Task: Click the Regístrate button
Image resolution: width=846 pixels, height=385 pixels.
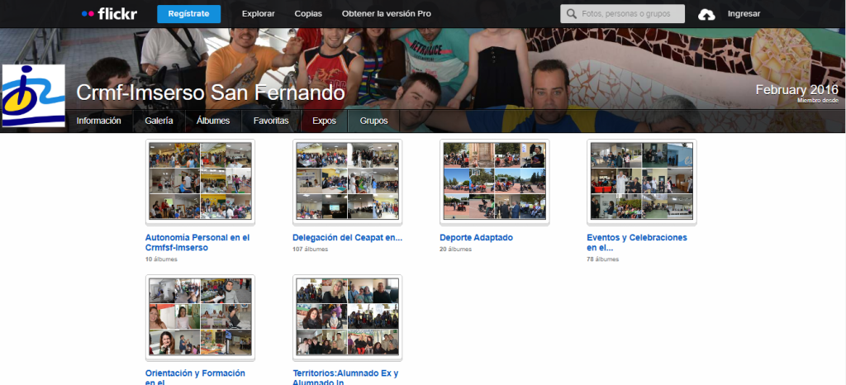Action: coord(188,14)
